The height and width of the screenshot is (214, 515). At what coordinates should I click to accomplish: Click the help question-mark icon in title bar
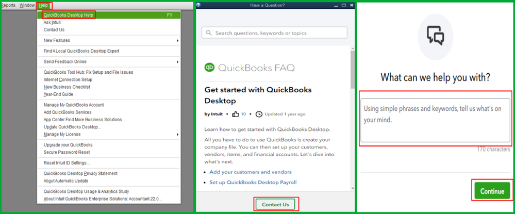[198, 5]
